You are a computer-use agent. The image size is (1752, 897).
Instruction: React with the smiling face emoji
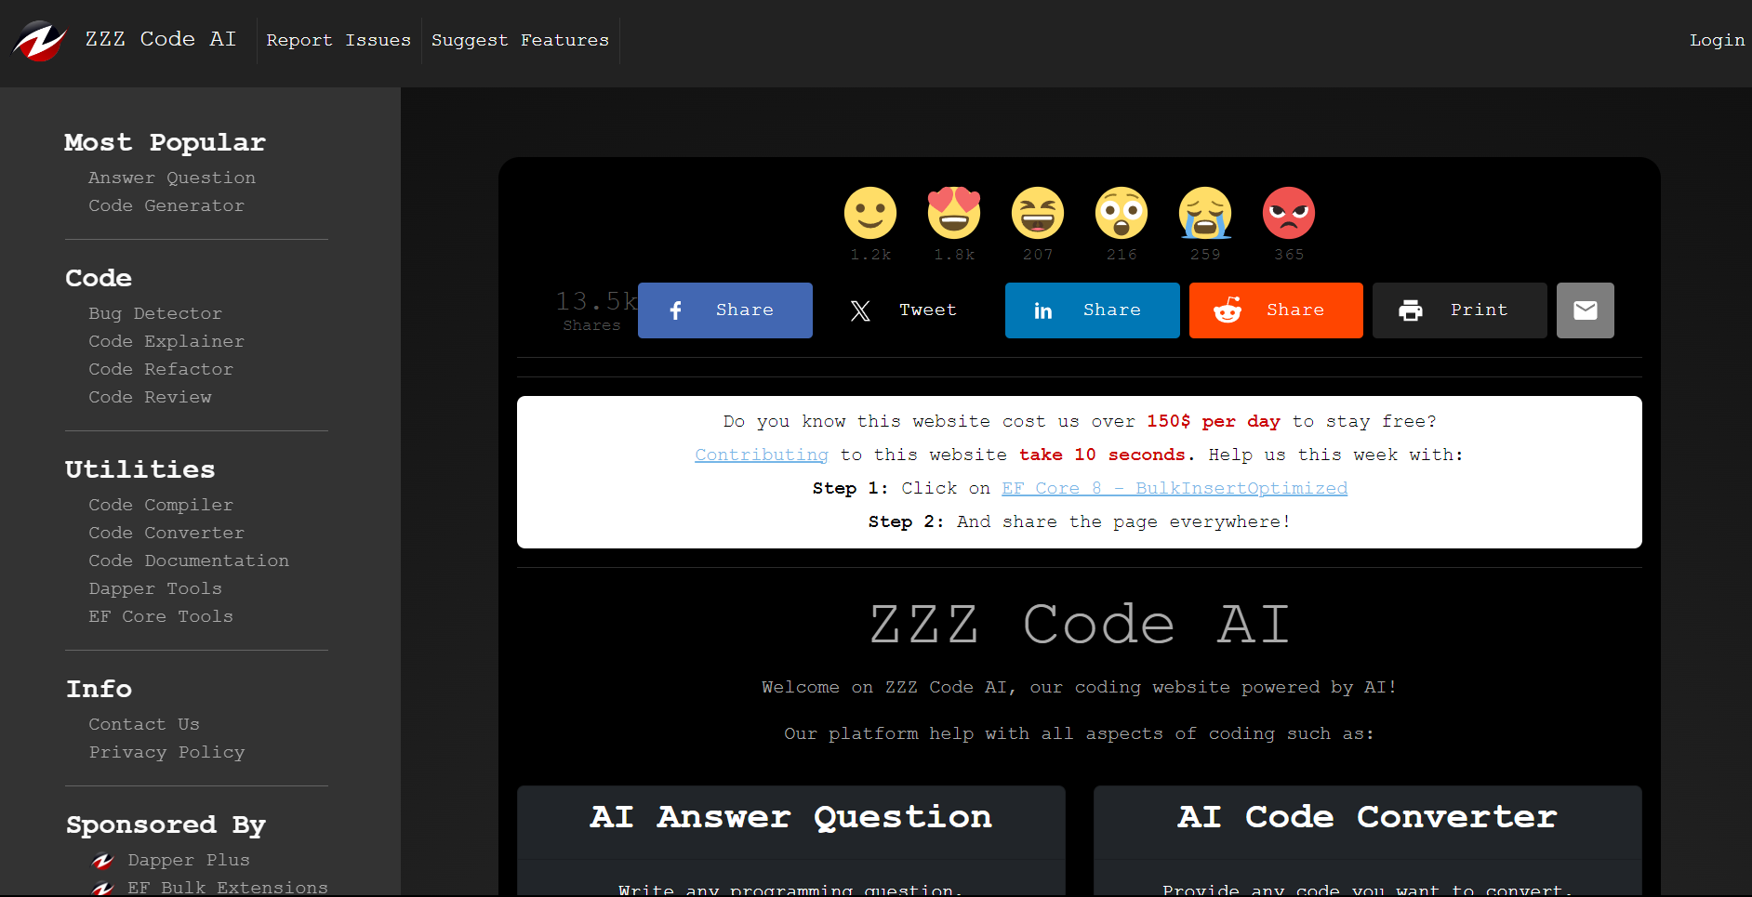(869, 213)
